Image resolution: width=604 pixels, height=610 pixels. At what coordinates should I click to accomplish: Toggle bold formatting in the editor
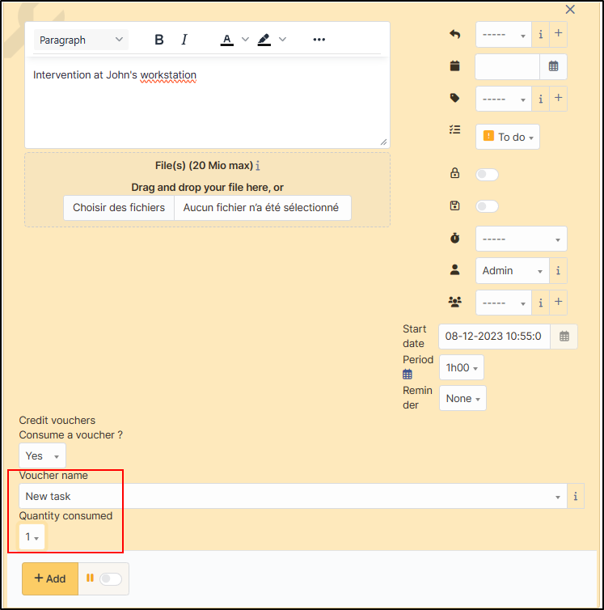tap(159, 40)
